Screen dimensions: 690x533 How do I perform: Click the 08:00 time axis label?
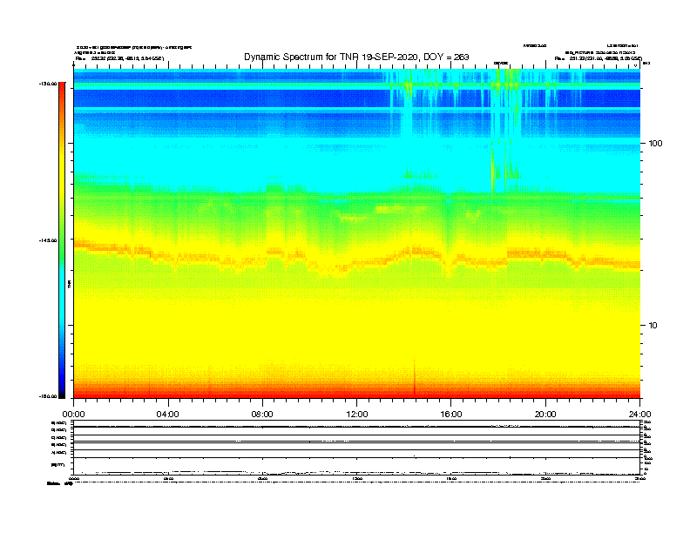coord(262,415)
